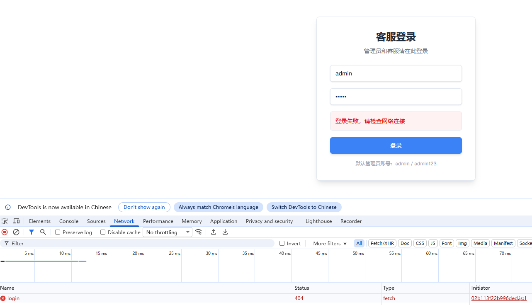
Task: Expand the More filters dropdown
Action: point(330,243)
